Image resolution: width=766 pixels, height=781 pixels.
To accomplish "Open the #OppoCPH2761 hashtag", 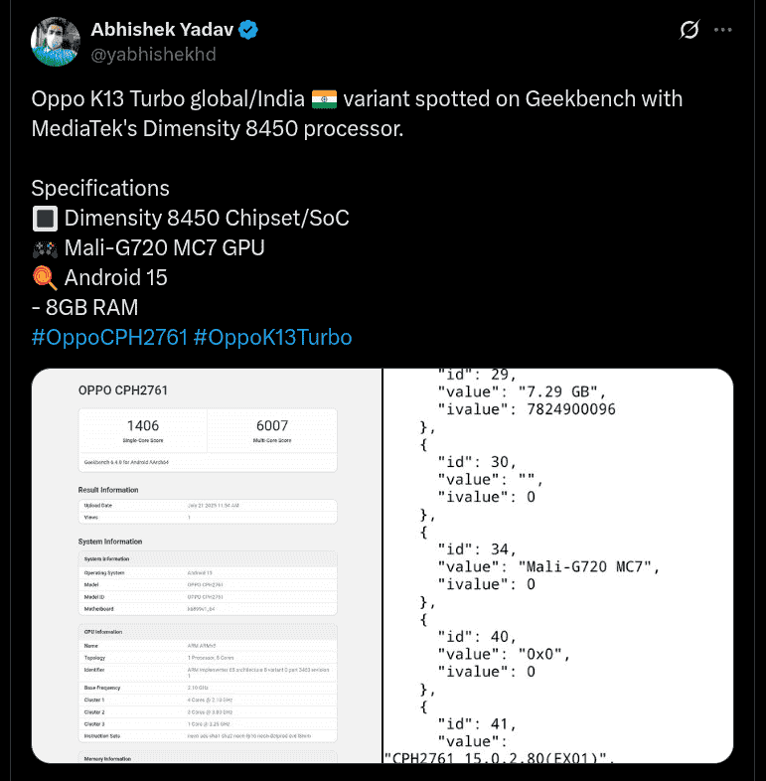I will pos(109,338).
